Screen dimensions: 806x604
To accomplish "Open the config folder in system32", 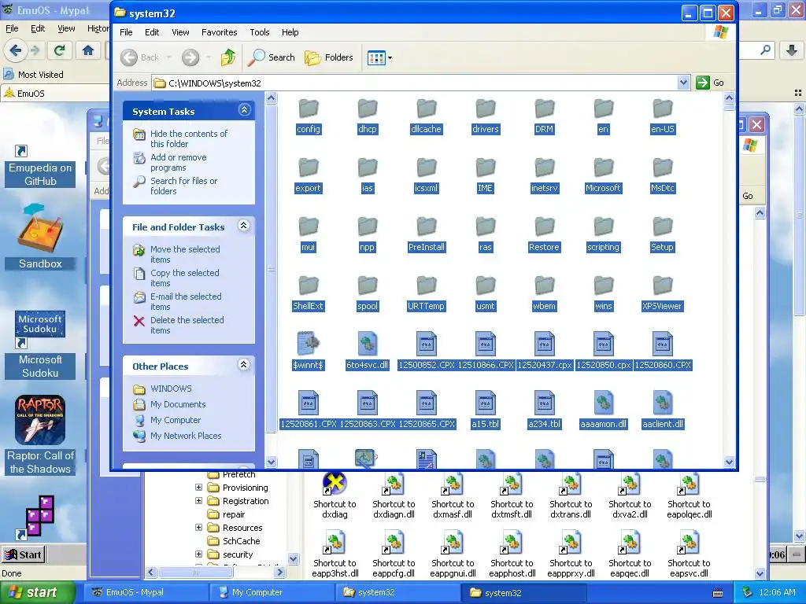I will [x=309, y=116].
